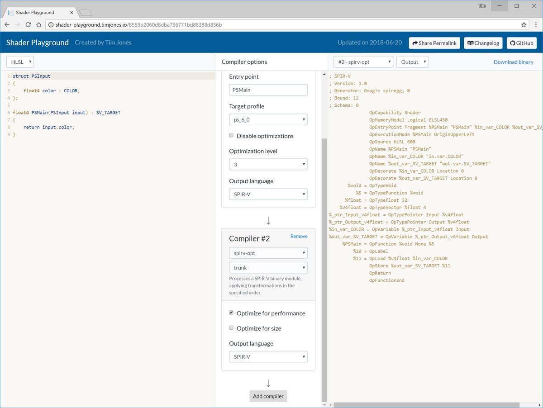The width and height of the screenshot is (543, 408).
Task: Click the 'OpFunctionEnd' output line
Action: [x=387, y=280]
